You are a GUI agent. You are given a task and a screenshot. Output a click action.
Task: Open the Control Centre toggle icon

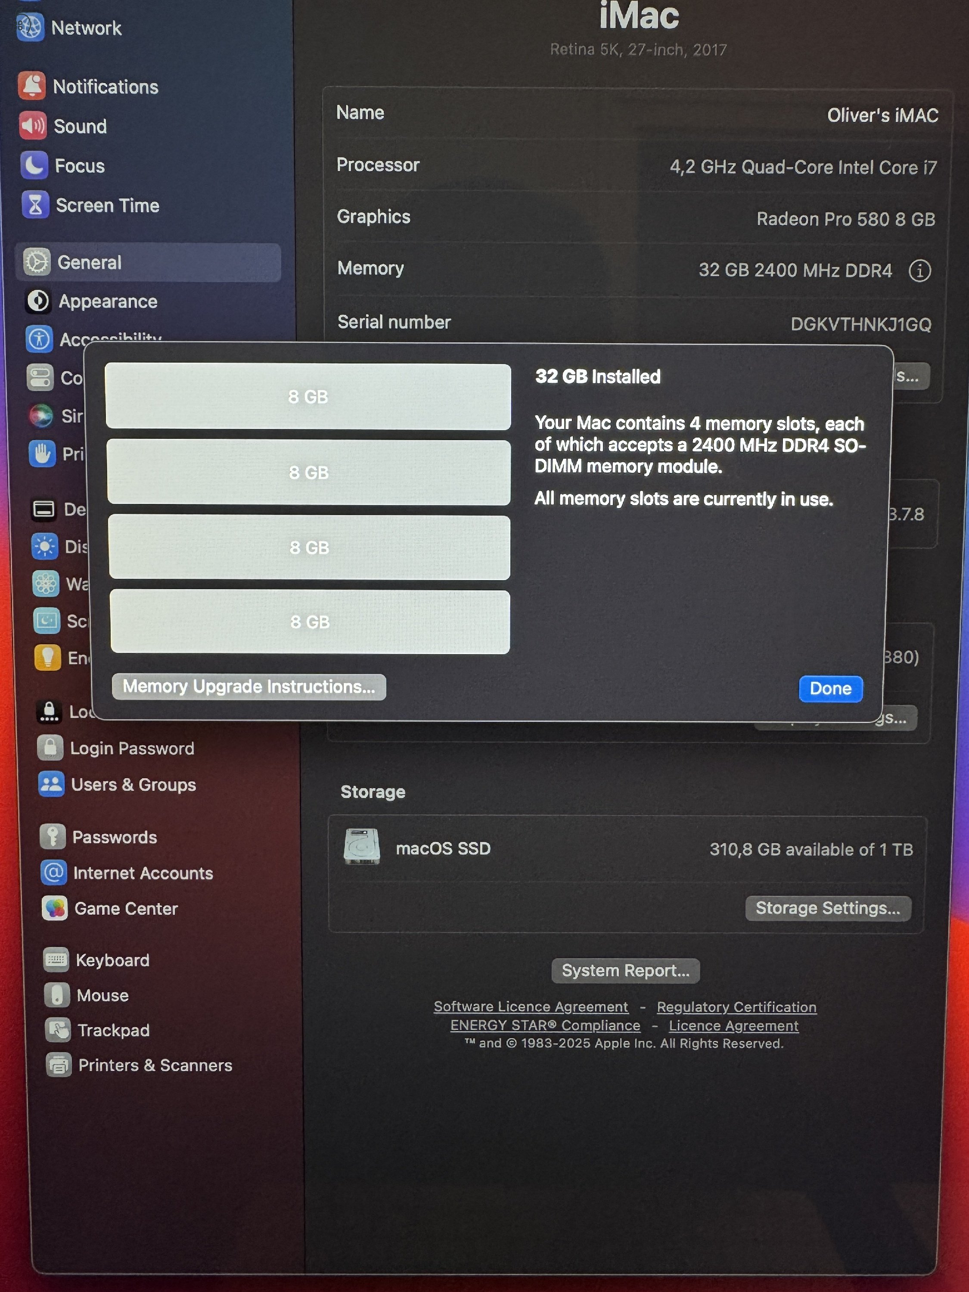point(41,377)
